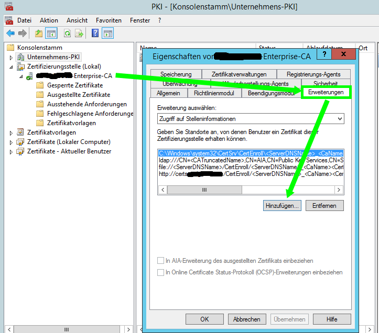379x333 pixels.
Task: Click the Zertifikate (Lokaler Computer) icon
Action: click(20, 142)
